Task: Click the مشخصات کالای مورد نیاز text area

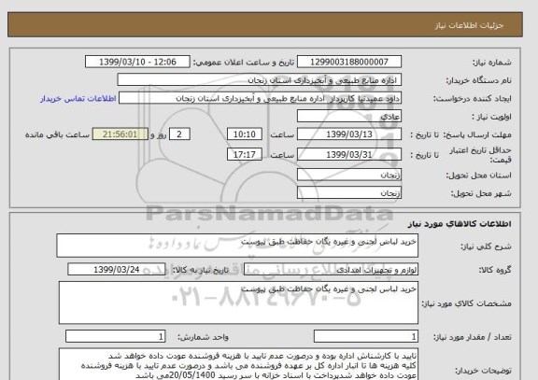Action: [238, 303]
